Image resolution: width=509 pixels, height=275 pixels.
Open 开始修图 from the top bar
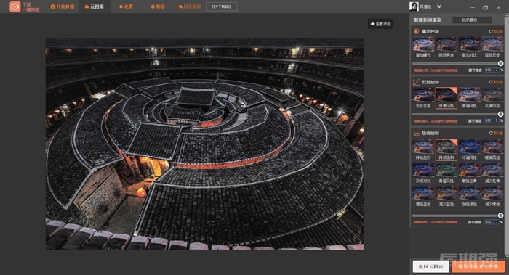(x=63, y=7)
